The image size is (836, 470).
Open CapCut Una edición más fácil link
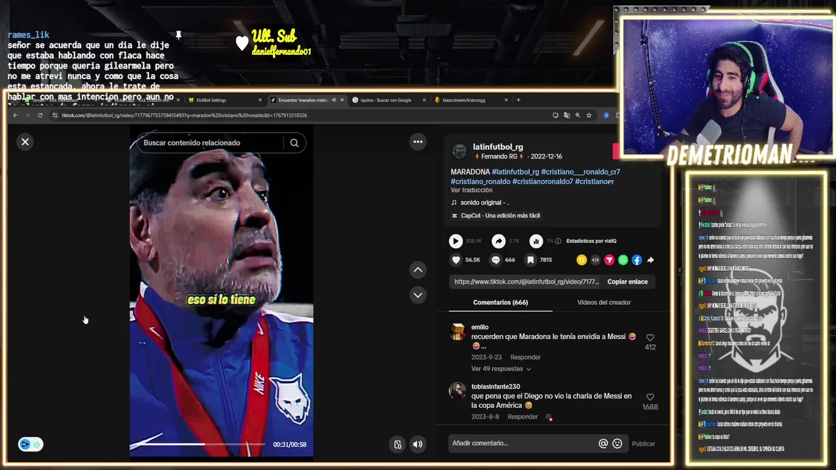(x=496, y=215)
